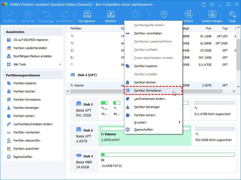Image resolution: width=241 pixels, height=180 pixels.
Task: Open the Sichern backup tool
Action: pos(188,14)
